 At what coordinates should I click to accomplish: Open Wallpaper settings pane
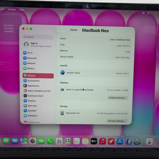tap(31, 115)
